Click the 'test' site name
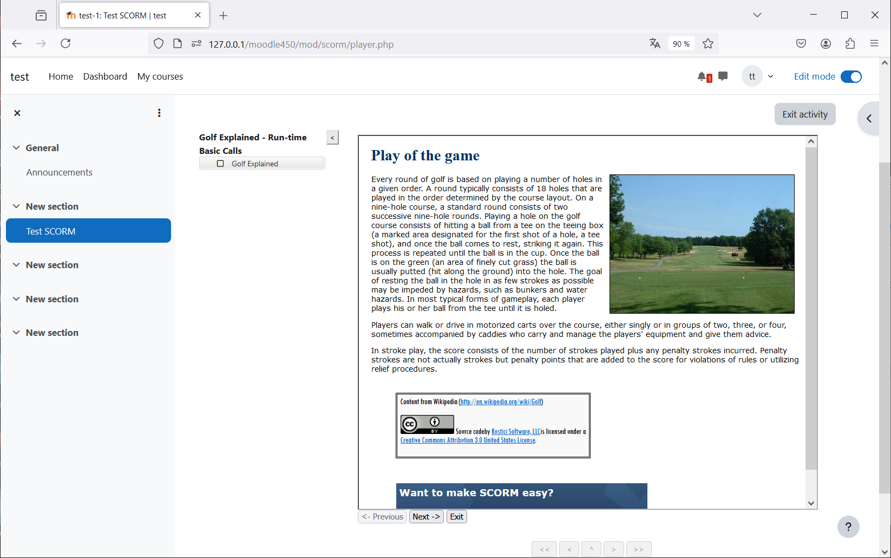This screenshot has width=891, height=558. point(19,76)
